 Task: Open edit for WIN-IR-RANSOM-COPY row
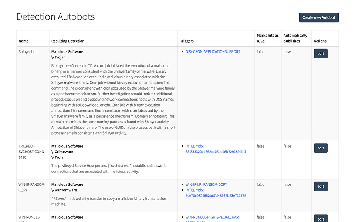point(321,186)
